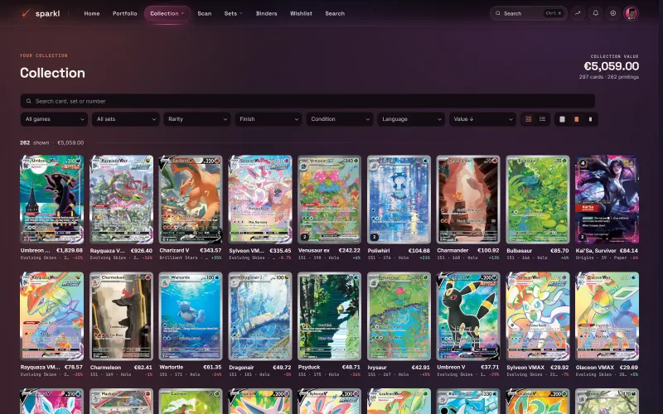This screenshot has width=663, height=414.
Task: Open the Wartortle card image
Action: [191, 316]
